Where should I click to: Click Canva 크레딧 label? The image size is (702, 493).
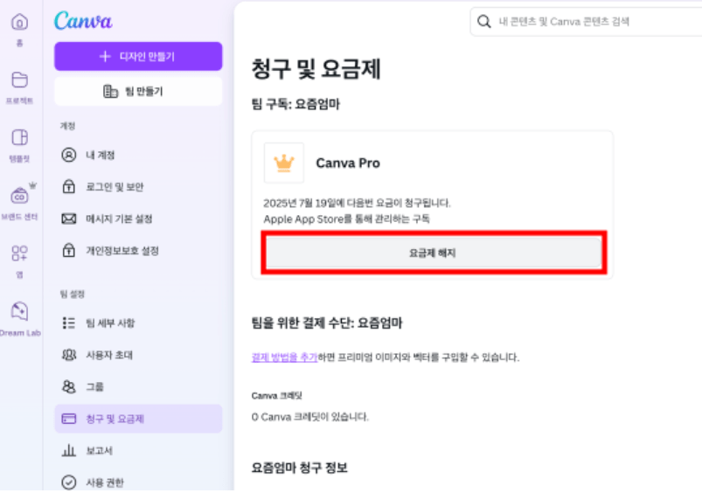[x=276, y=396]
